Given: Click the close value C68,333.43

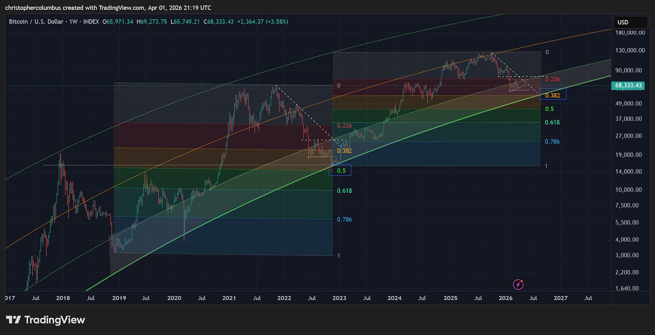Looking at the screenshot, I should point(218,22).
